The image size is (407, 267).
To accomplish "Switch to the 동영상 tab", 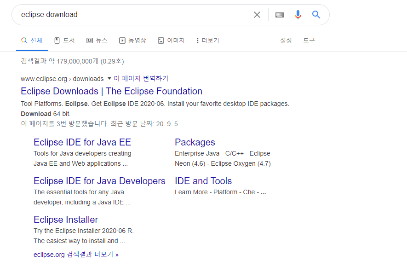I will point(132,41).
